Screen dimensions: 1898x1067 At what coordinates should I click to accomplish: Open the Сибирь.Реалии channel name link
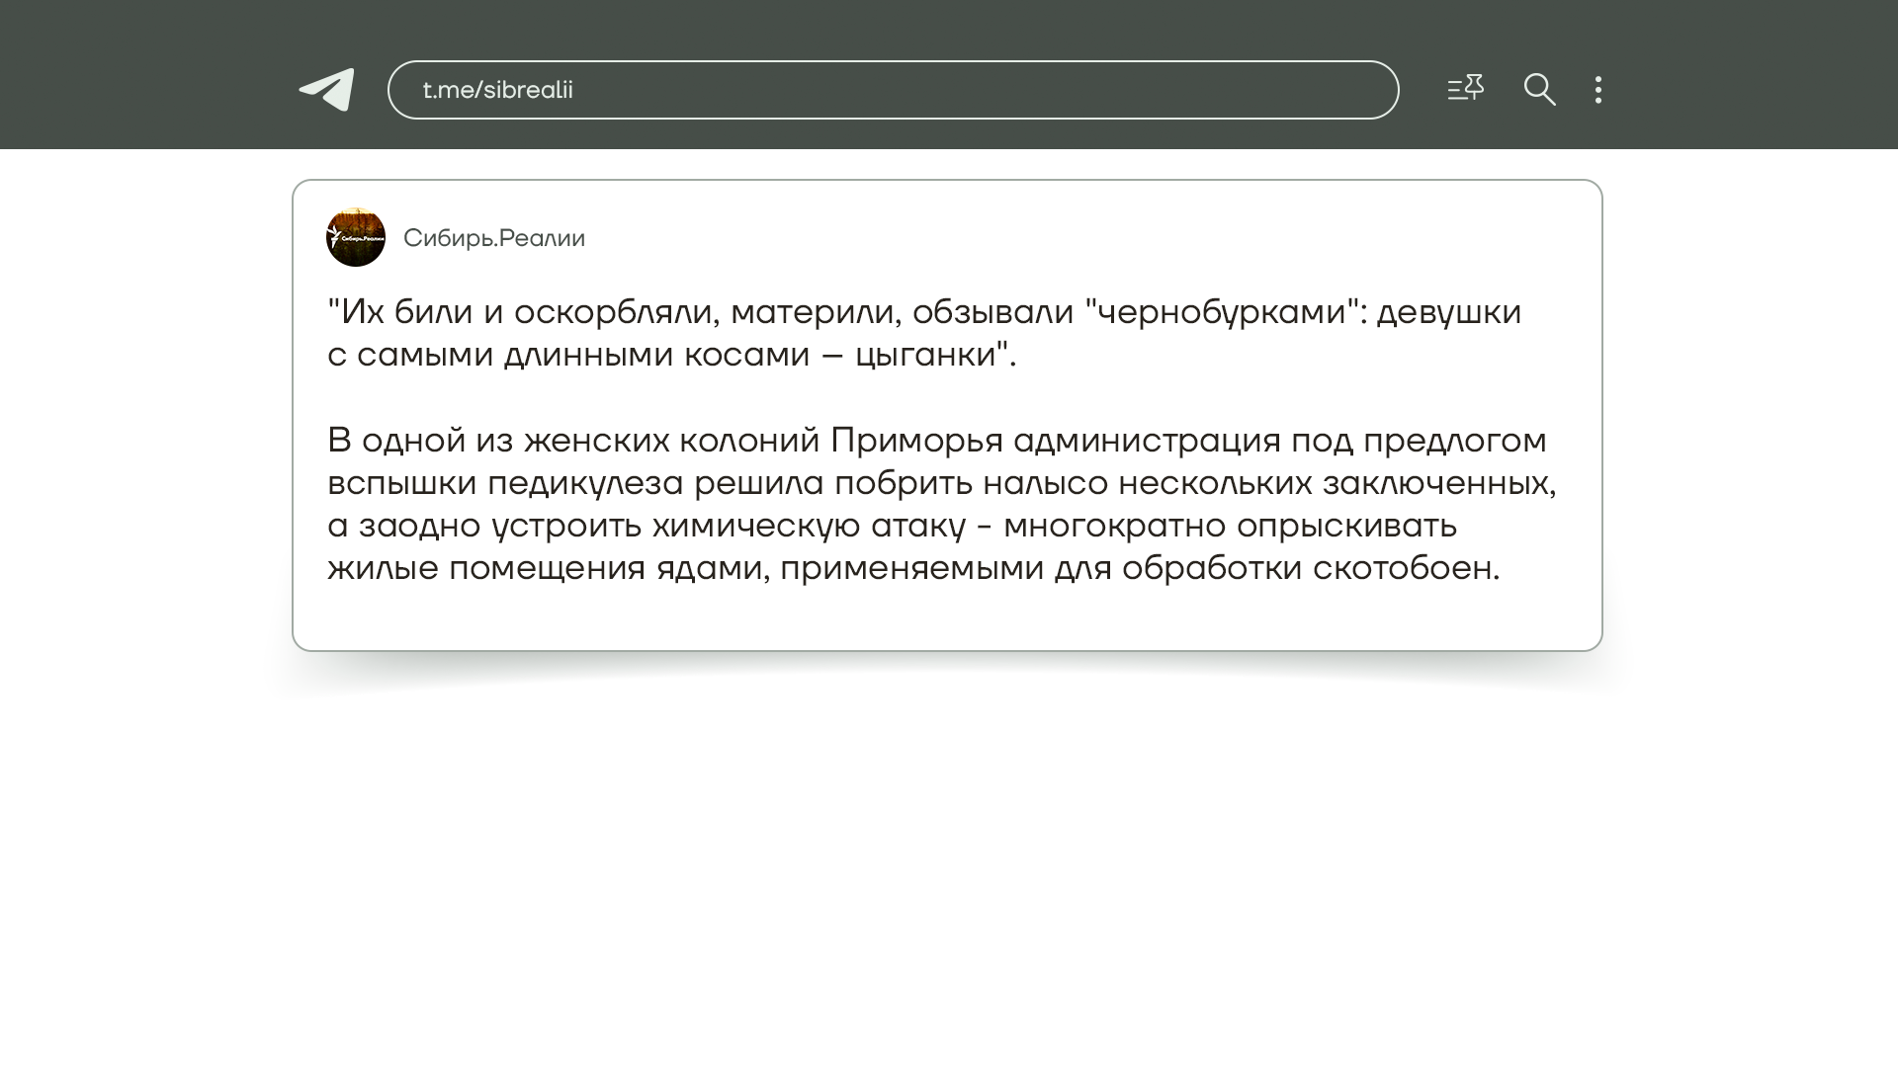click(494, 238)
